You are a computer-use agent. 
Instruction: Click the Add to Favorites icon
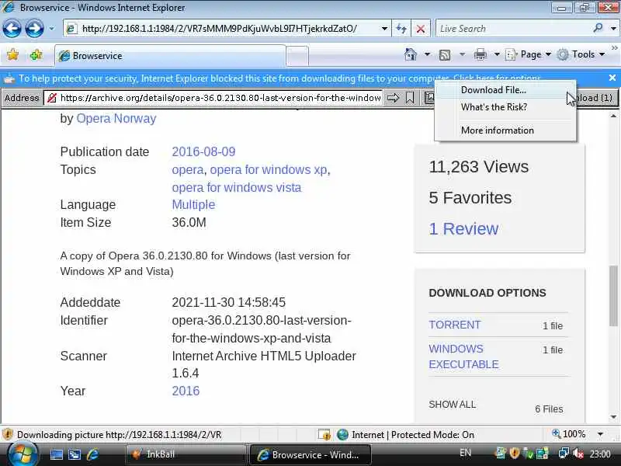[36, 54]
